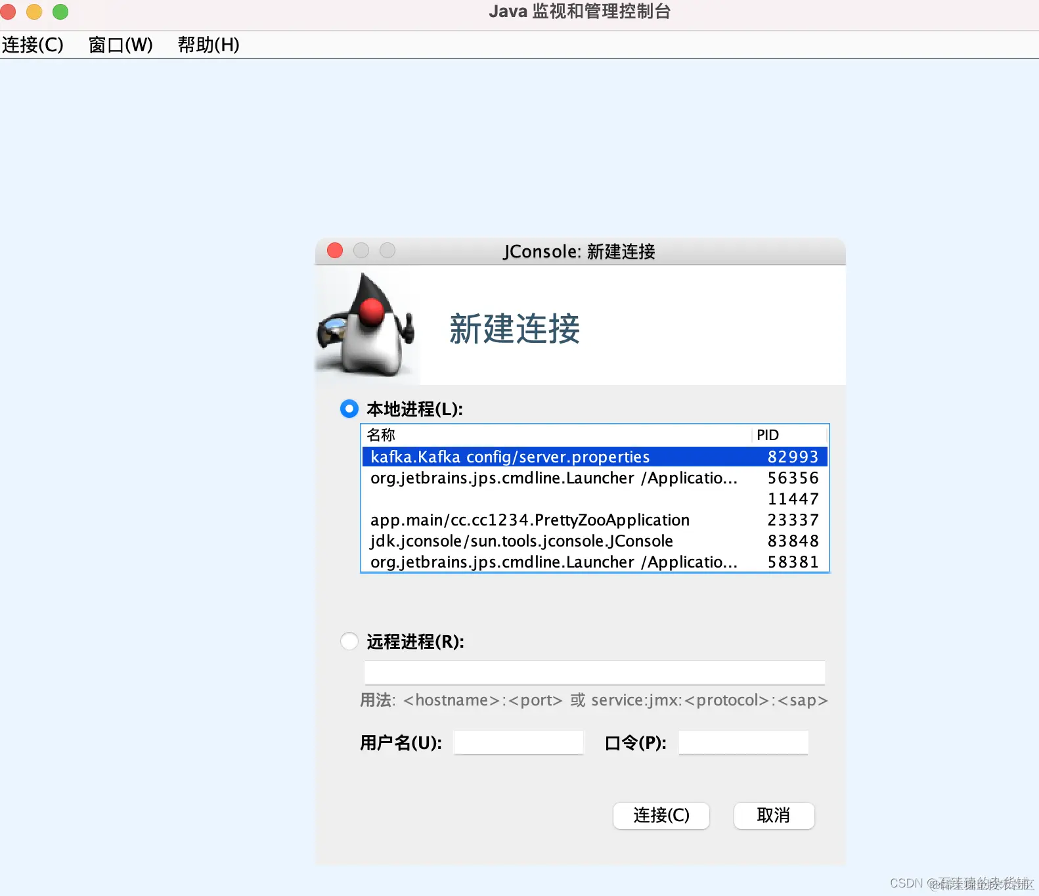This screenshot has width=1039, height=896.
Task: Select the Launcher process with PID 56356
Action: coord(595,478)
